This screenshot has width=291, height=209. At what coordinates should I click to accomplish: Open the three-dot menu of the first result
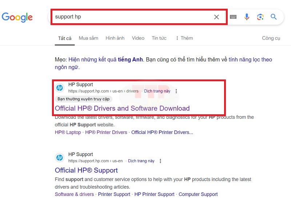click(x=176, y=91)
